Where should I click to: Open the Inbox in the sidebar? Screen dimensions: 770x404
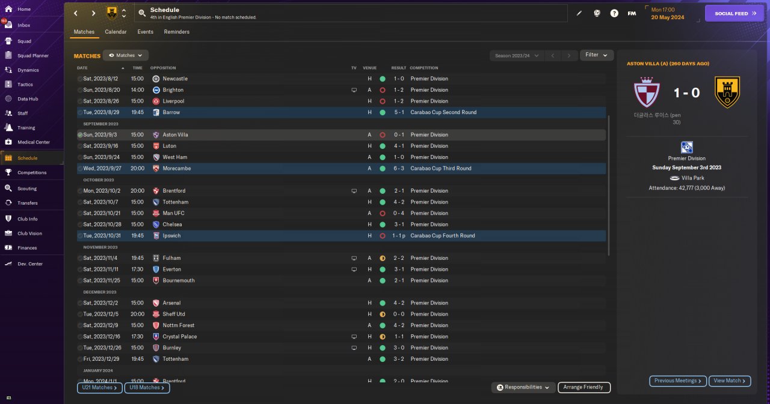click(24, 25)
